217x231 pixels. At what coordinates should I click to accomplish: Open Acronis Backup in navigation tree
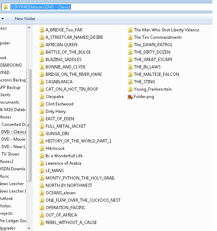(13, 80)
